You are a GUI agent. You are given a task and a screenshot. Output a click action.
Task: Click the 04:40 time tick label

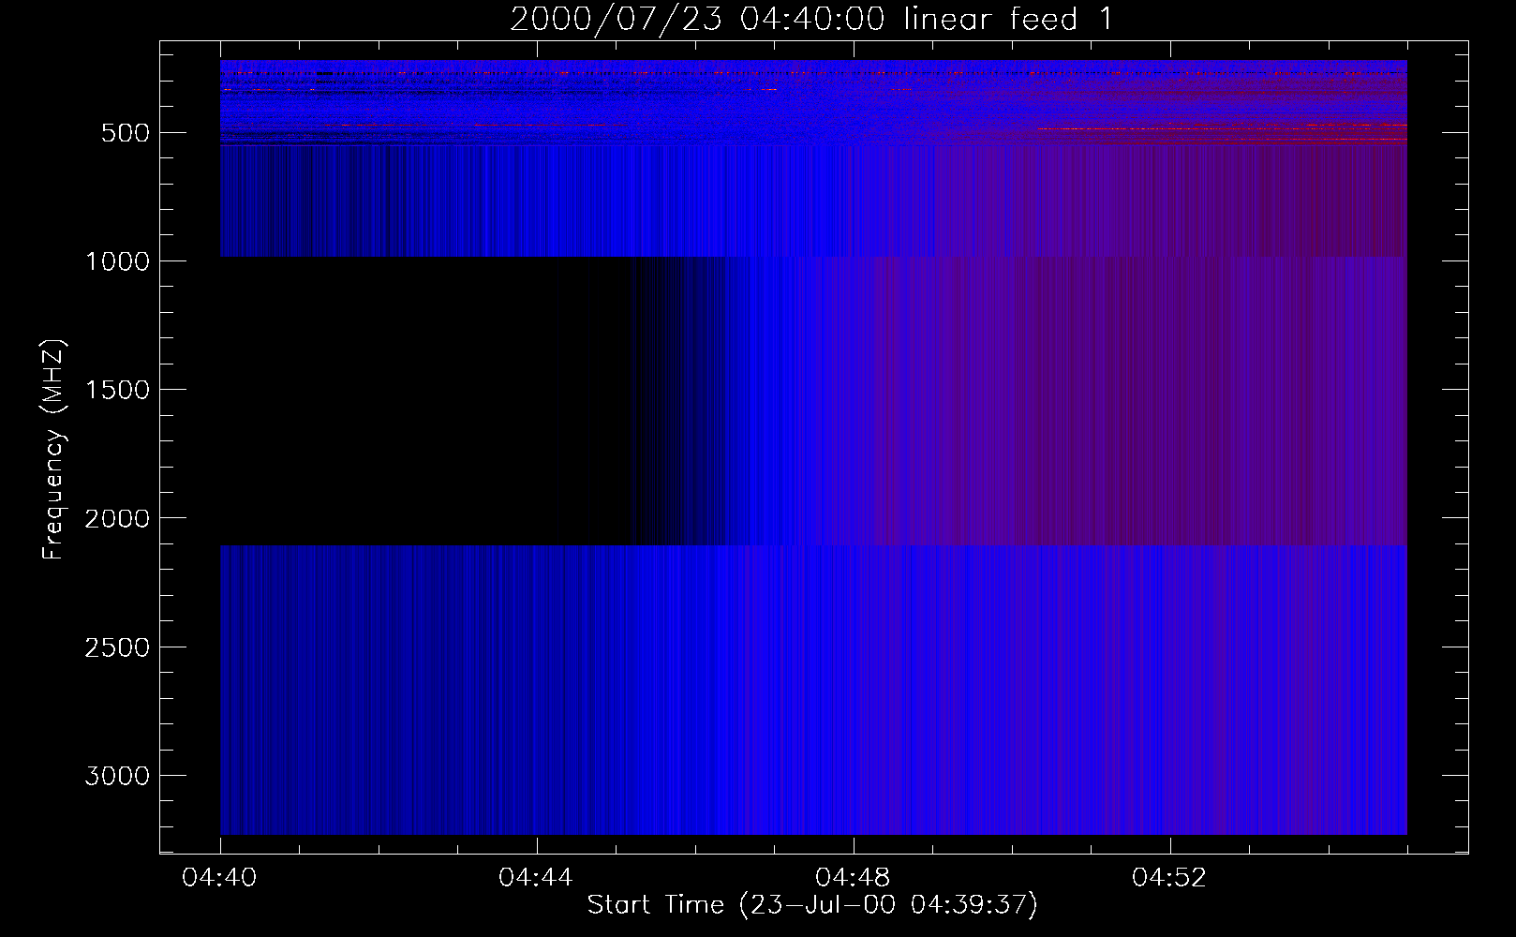220,878
